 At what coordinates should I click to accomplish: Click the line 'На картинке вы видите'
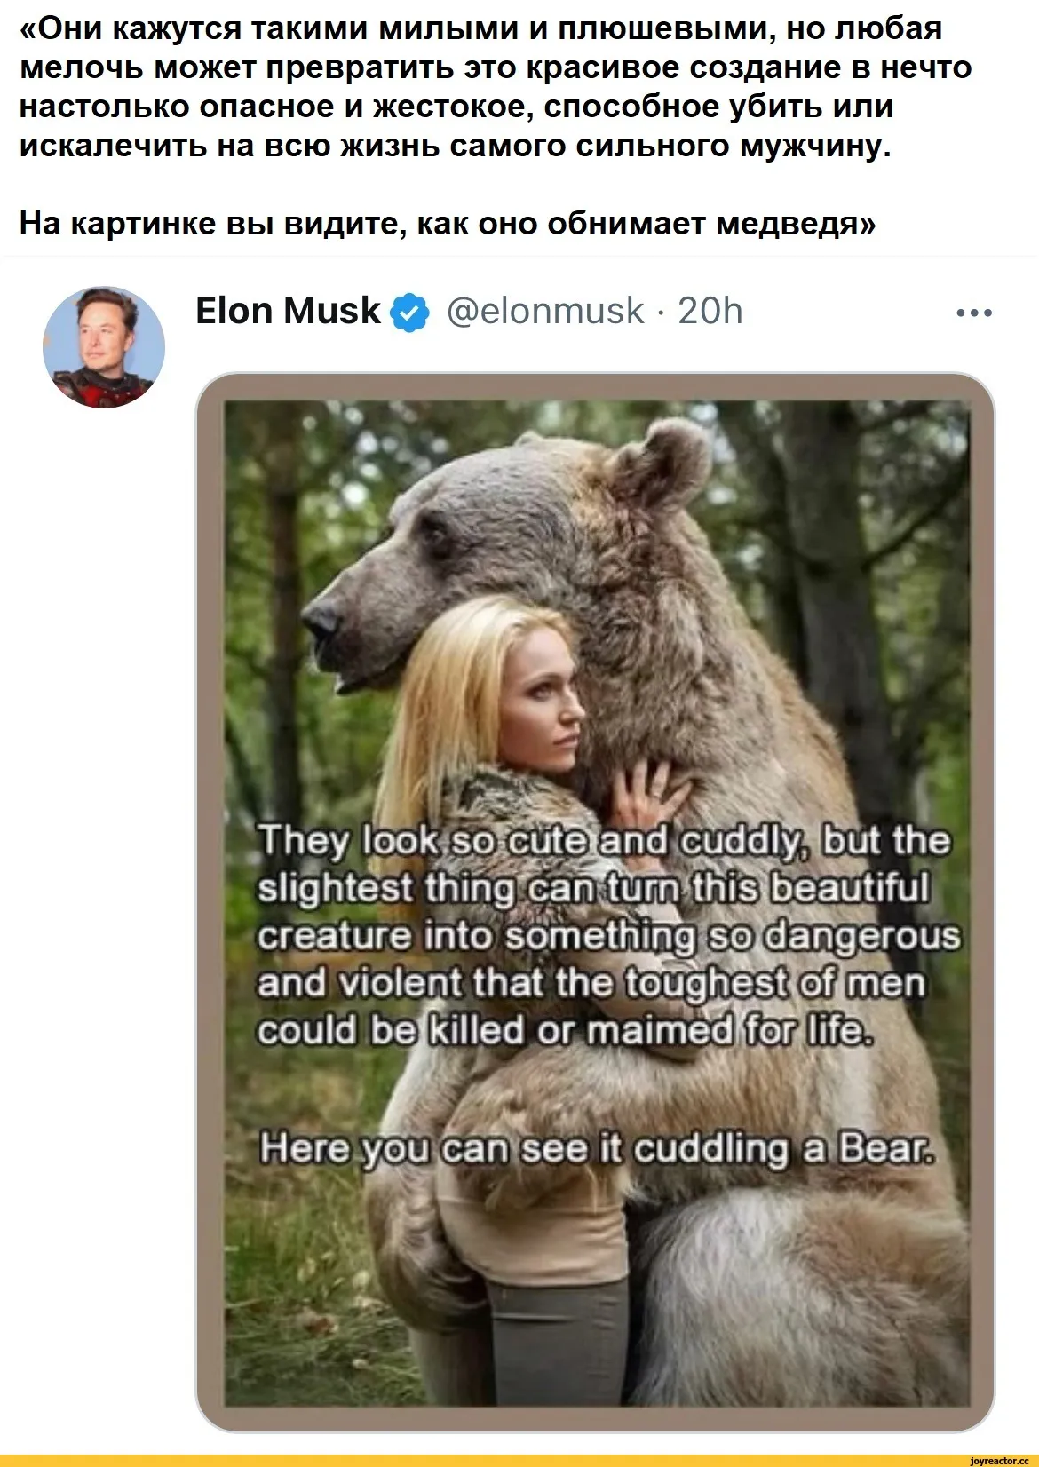tap(447, 222)
